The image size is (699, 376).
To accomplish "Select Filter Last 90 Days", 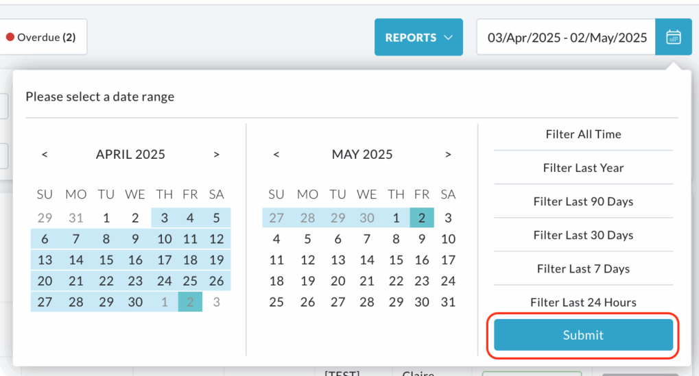I will 583,201.
